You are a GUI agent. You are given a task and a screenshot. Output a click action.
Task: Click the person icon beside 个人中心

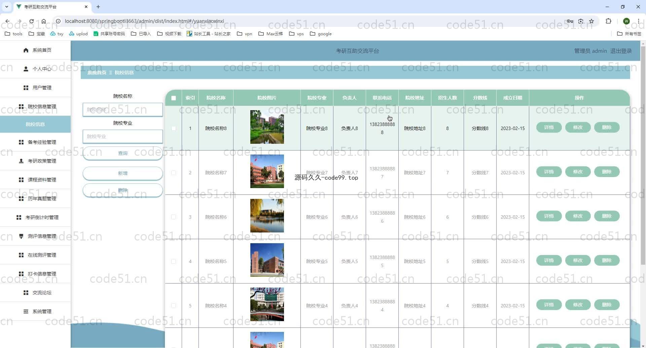(26, 69)
